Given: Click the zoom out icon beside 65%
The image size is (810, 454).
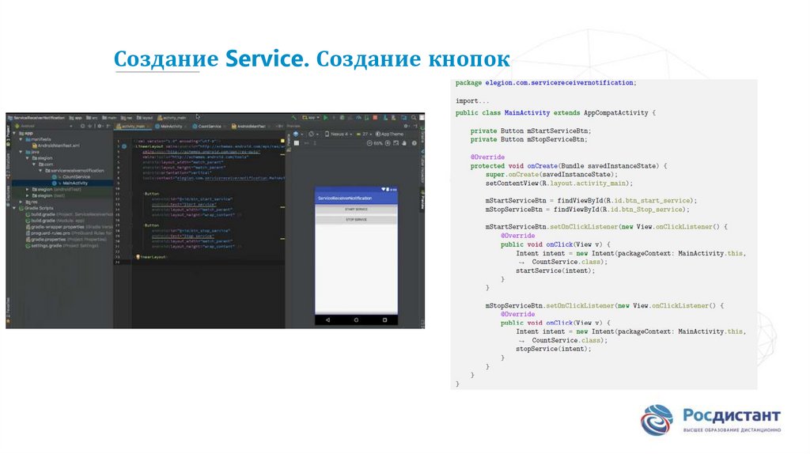Looking at the screenshot, I should (x=369, y=143).
